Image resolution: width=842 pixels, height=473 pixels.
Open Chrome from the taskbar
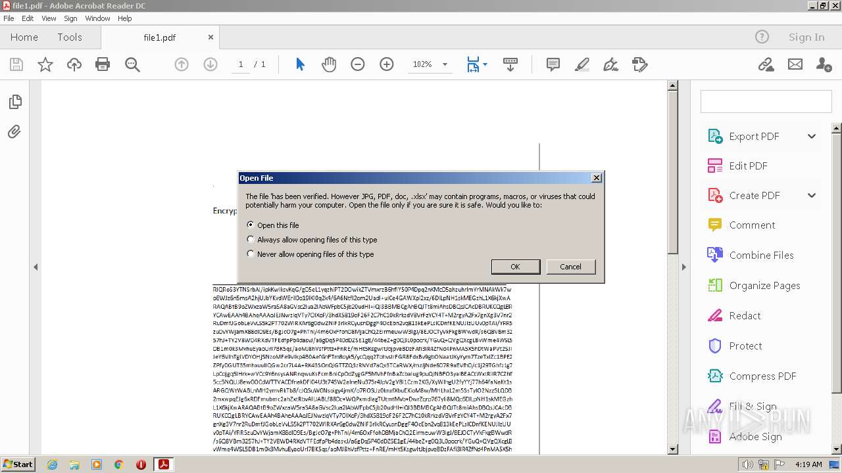[119, 464]
